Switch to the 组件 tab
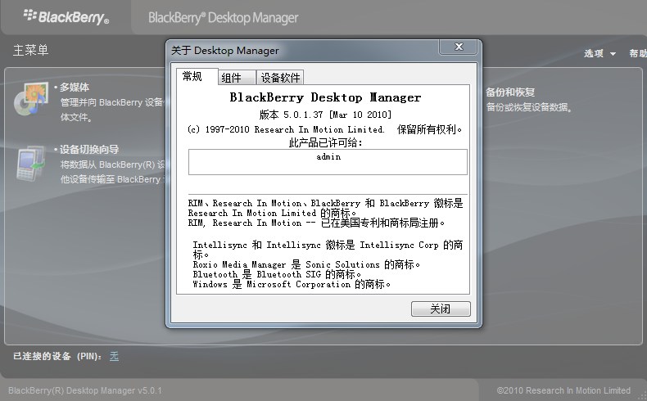Image resolution: width=647 pixels, height=401 pixels. [232, 78]
